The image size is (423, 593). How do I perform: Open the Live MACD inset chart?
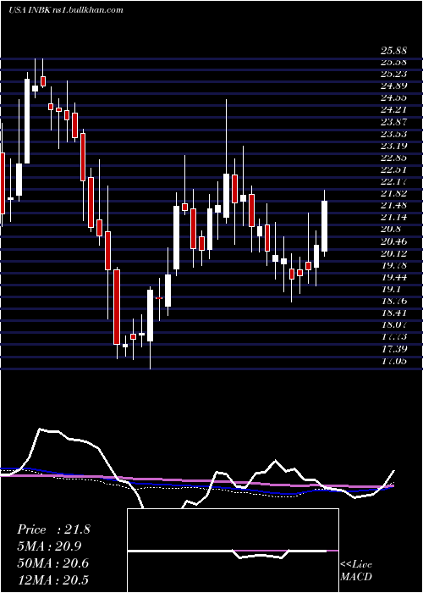point(233,551)
